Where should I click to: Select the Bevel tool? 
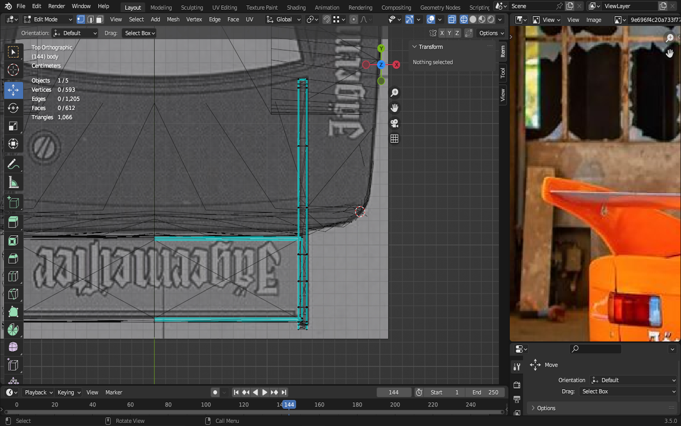(x=13, y=258)
